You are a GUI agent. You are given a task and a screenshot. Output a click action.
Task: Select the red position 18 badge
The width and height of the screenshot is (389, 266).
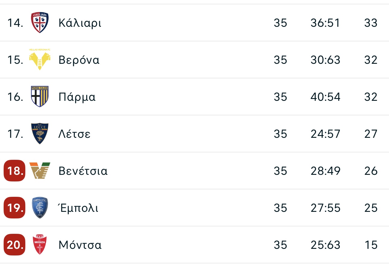click(x=14, y=171)
